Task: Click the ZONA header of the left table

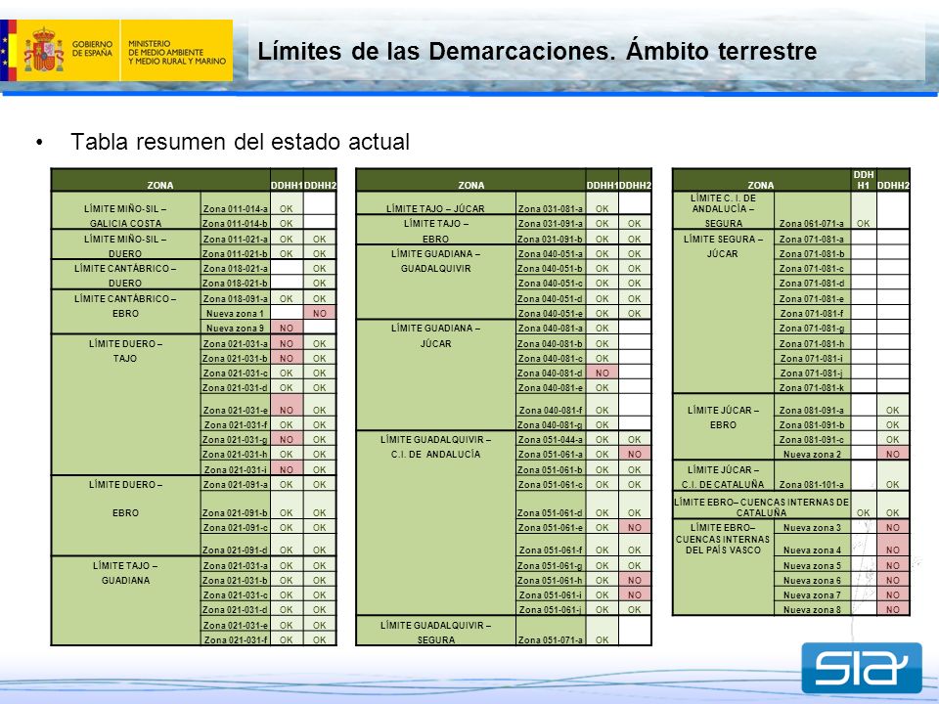Action: click(x=160, y=181)
